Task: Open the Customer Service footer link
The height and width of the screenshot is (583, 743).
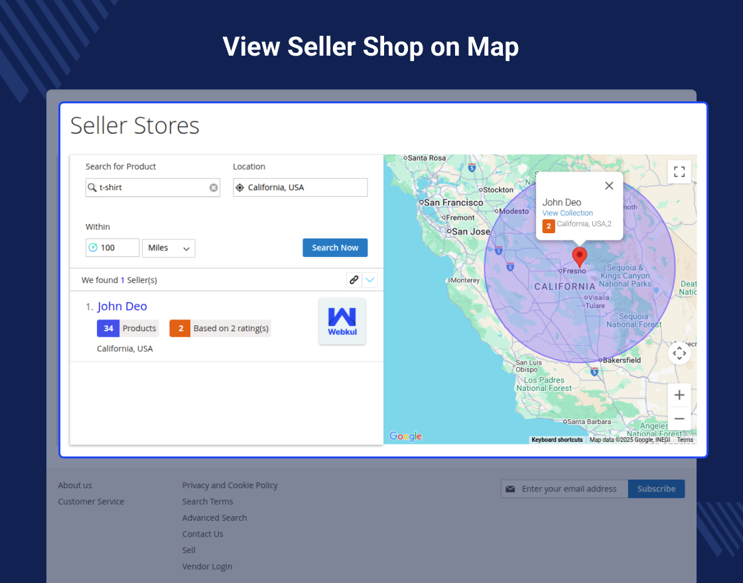Action: [x=91, y=502]
